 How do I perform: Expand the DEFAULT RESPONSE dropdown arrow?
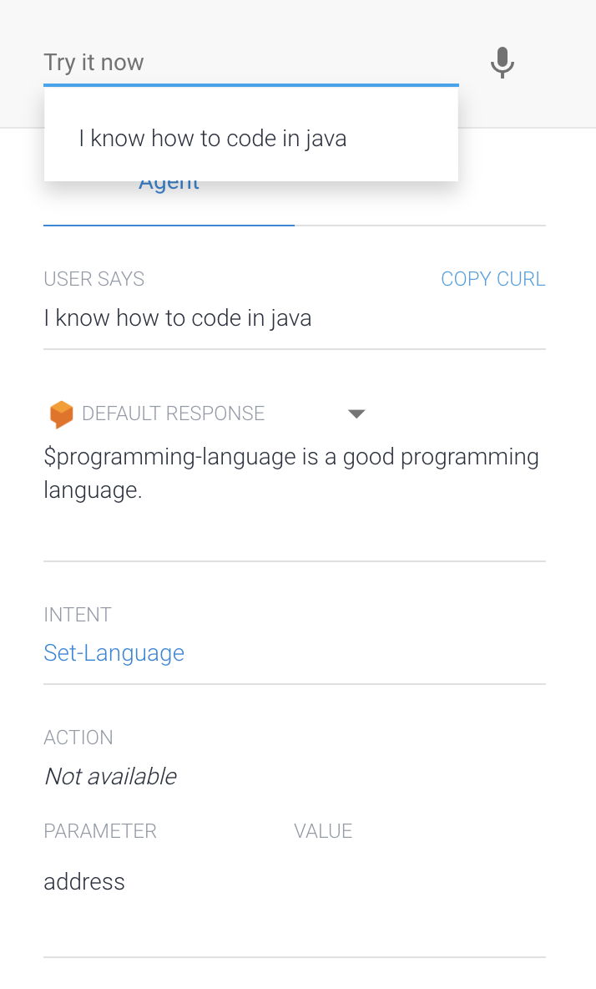[x=356, y=413]
